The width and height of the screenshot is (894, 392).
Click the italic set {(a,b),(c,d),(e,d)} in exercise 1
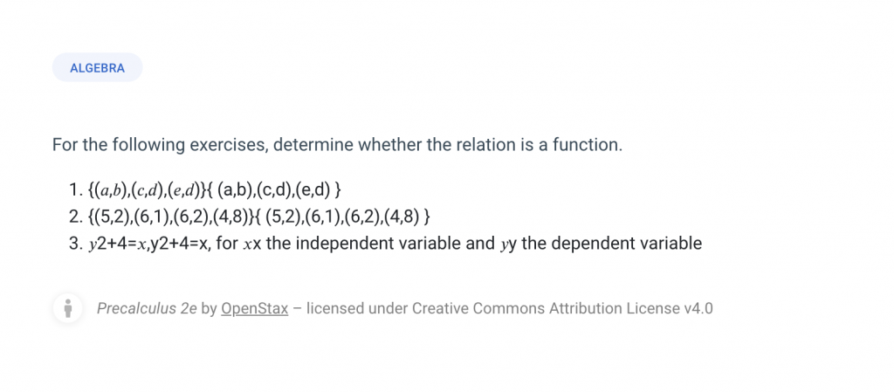click(x=147, y=190)
